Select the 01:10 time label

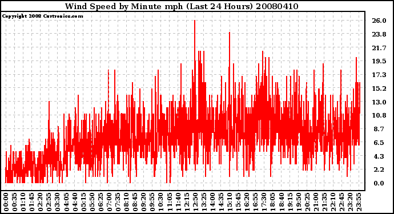tap(23, 202)
